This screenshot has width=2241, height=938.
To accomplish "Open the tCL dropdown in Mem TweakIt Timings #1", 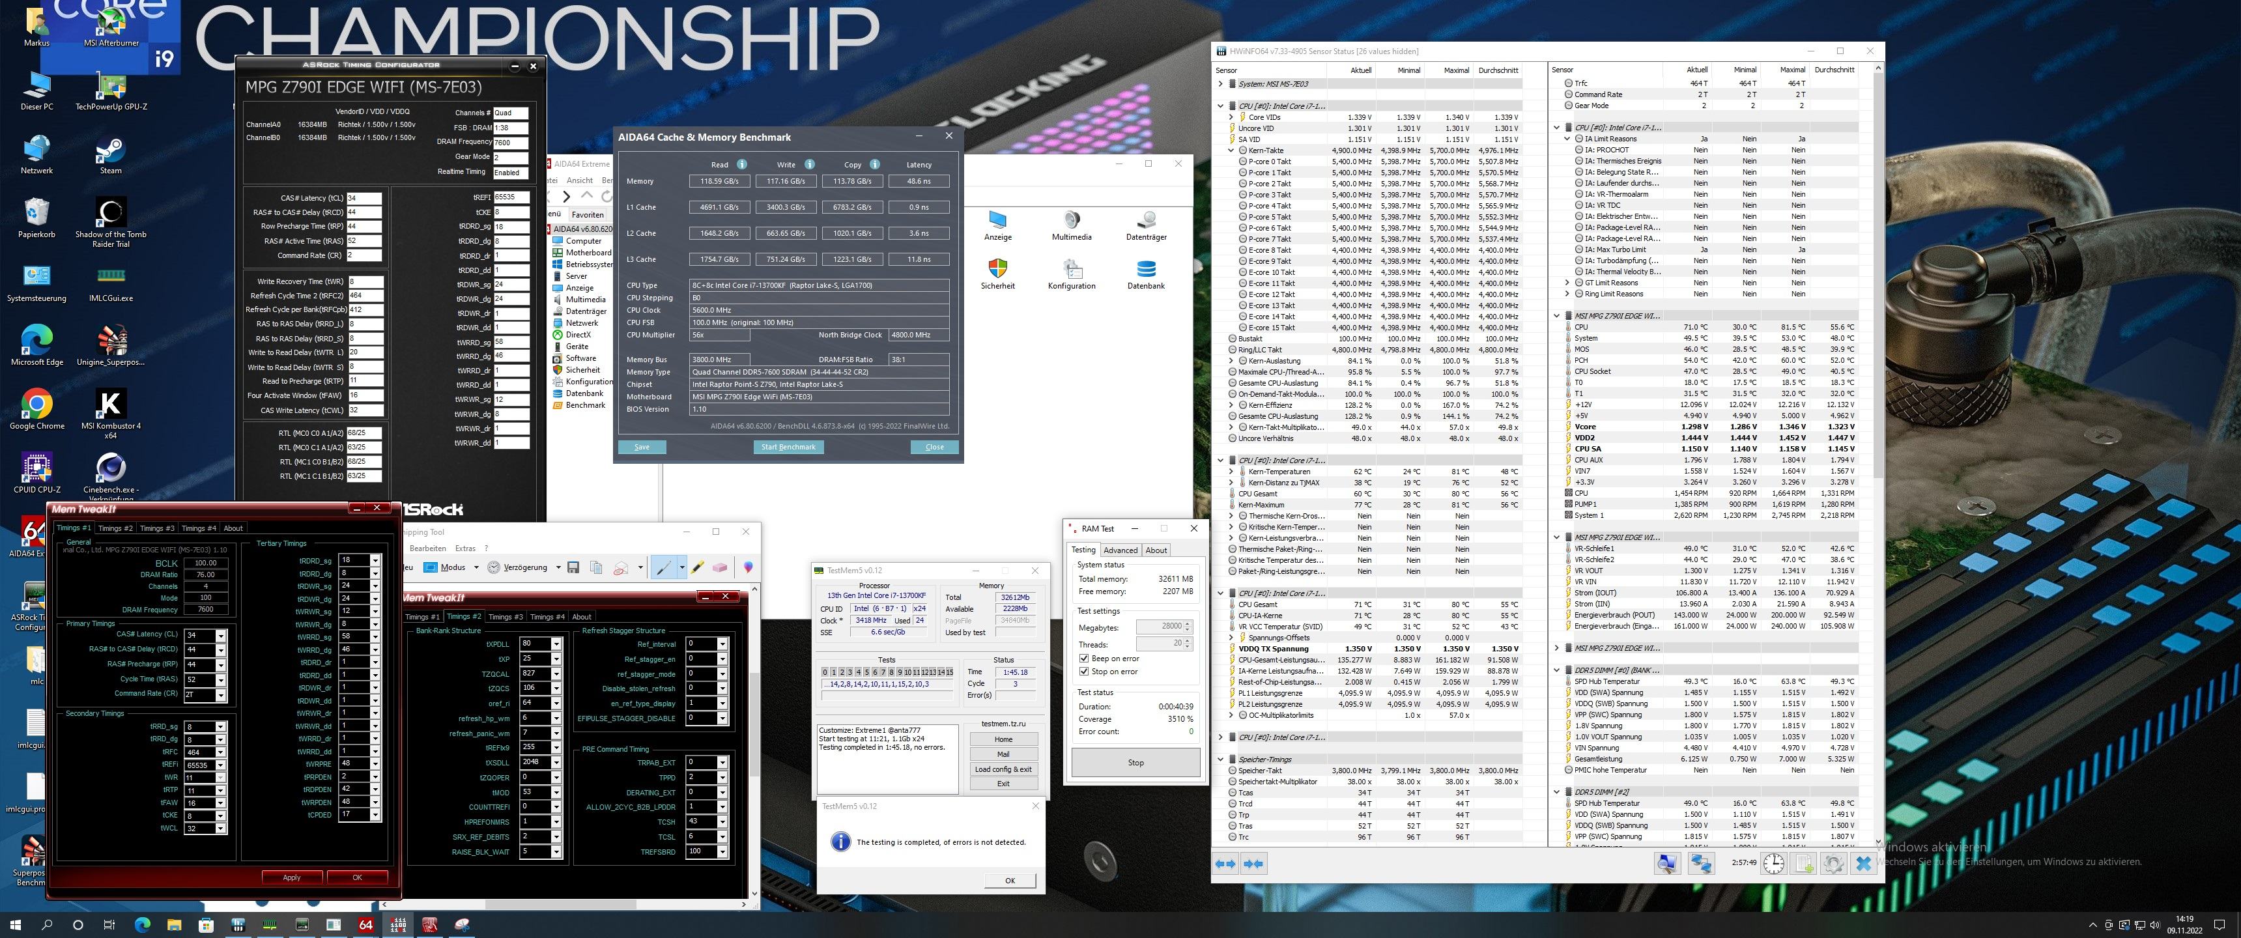I will click(x=221, y=635).
